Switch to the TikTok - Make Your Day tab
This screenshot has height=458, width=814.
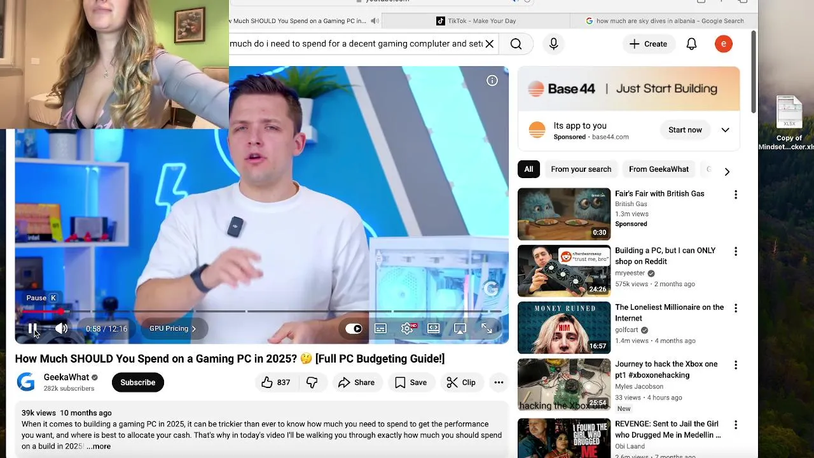pos(476,21)
